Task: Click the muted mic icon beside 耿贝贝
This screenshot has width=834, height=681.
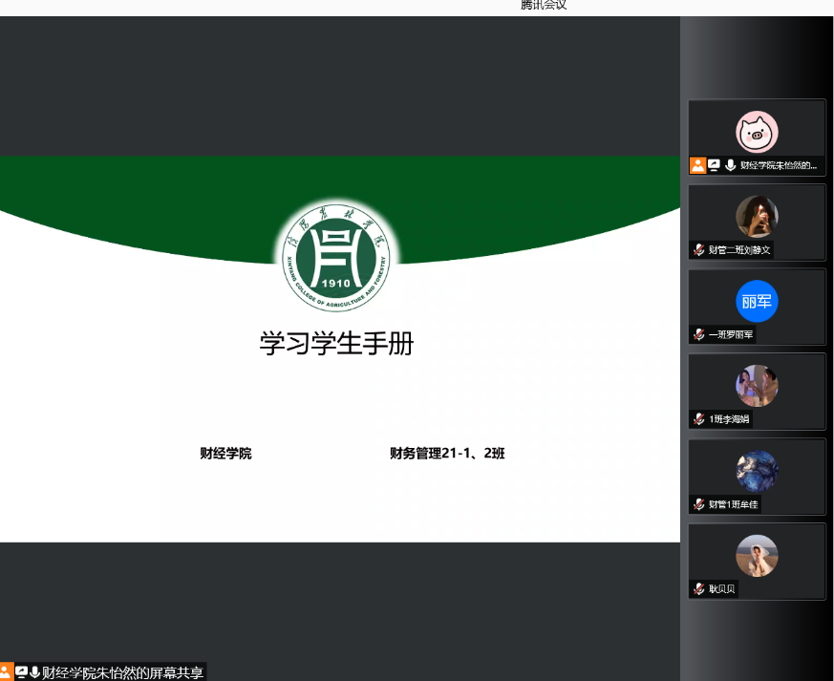Action: pyautogui.click(x=699, y=589)
